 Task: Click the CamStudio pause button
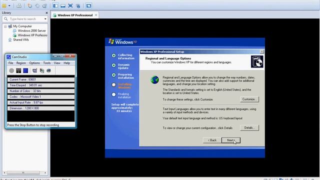18,70
